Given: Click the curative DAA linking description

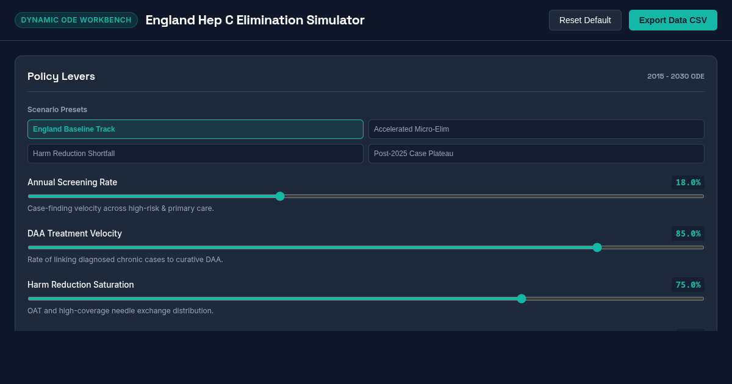Looking at the screenshot, I should pos(125,260).
